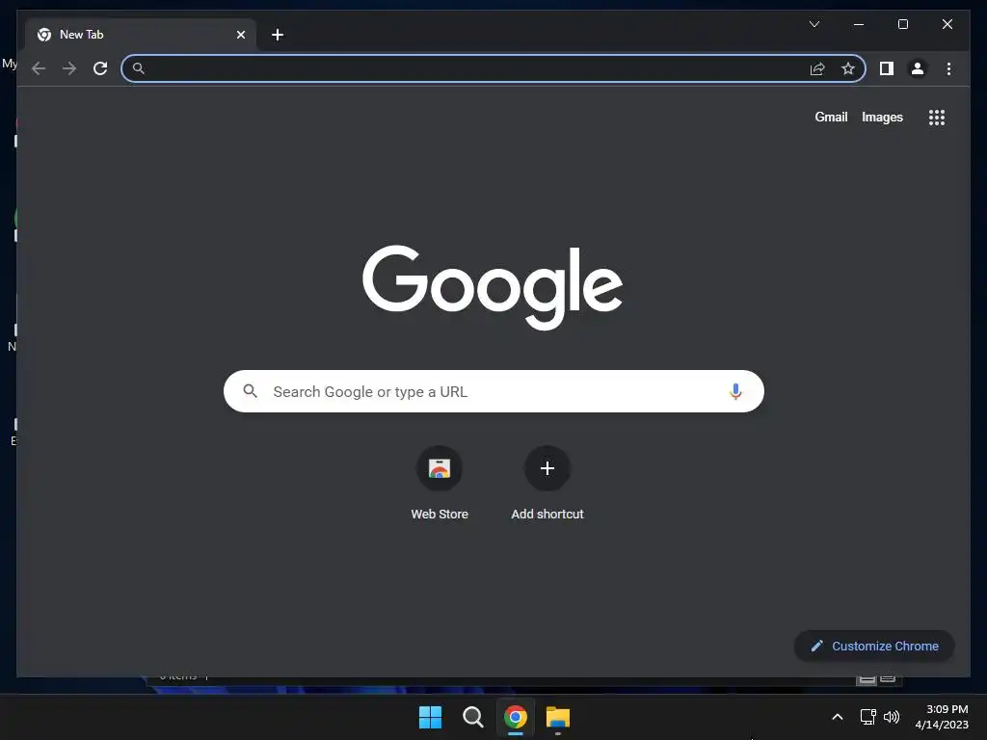Screen dimensions: 987x740
Task: Open the Chrome side panel
Action: pyautogui.click(x=887, y=68)
